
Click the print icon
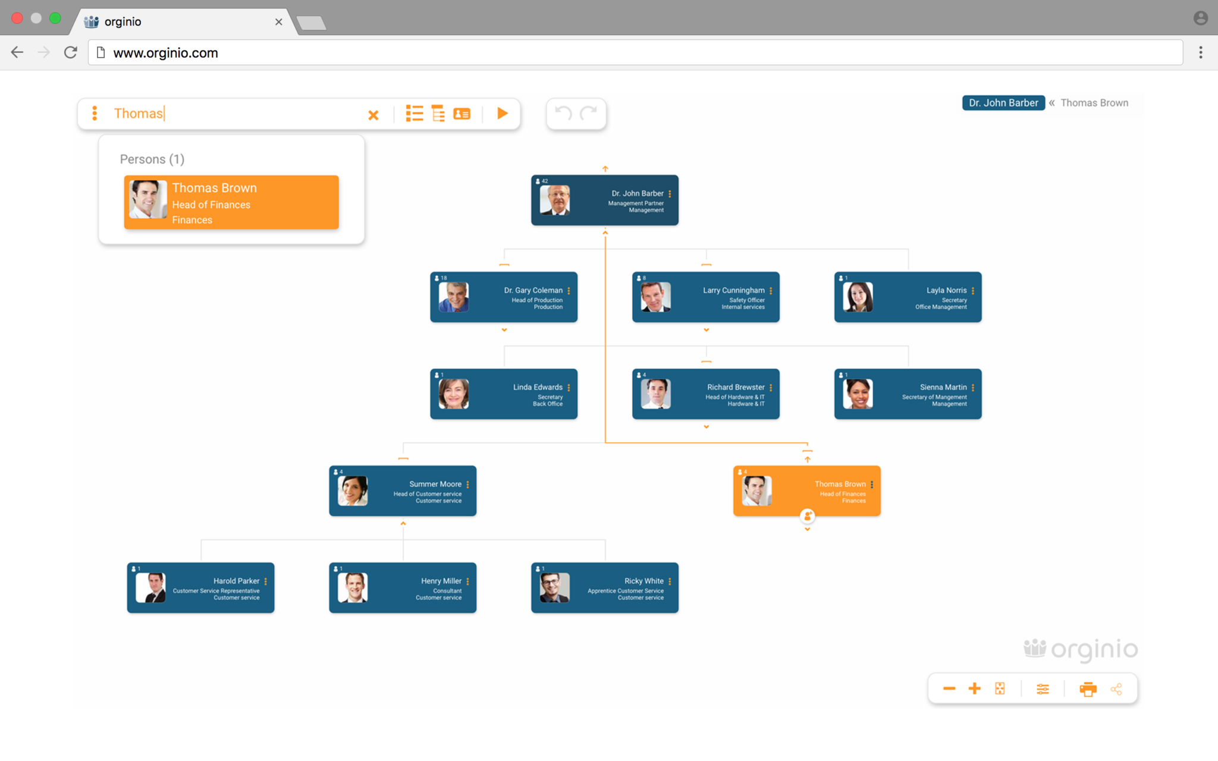pos(1087,689)
